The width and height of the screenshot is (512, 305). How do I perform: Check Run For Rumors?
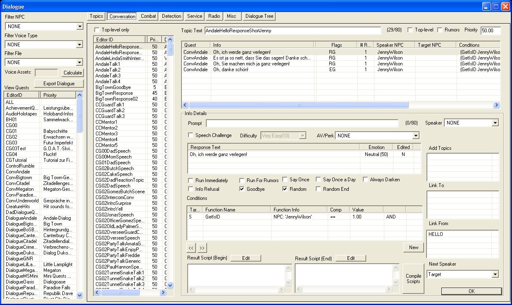pos(242,180)
